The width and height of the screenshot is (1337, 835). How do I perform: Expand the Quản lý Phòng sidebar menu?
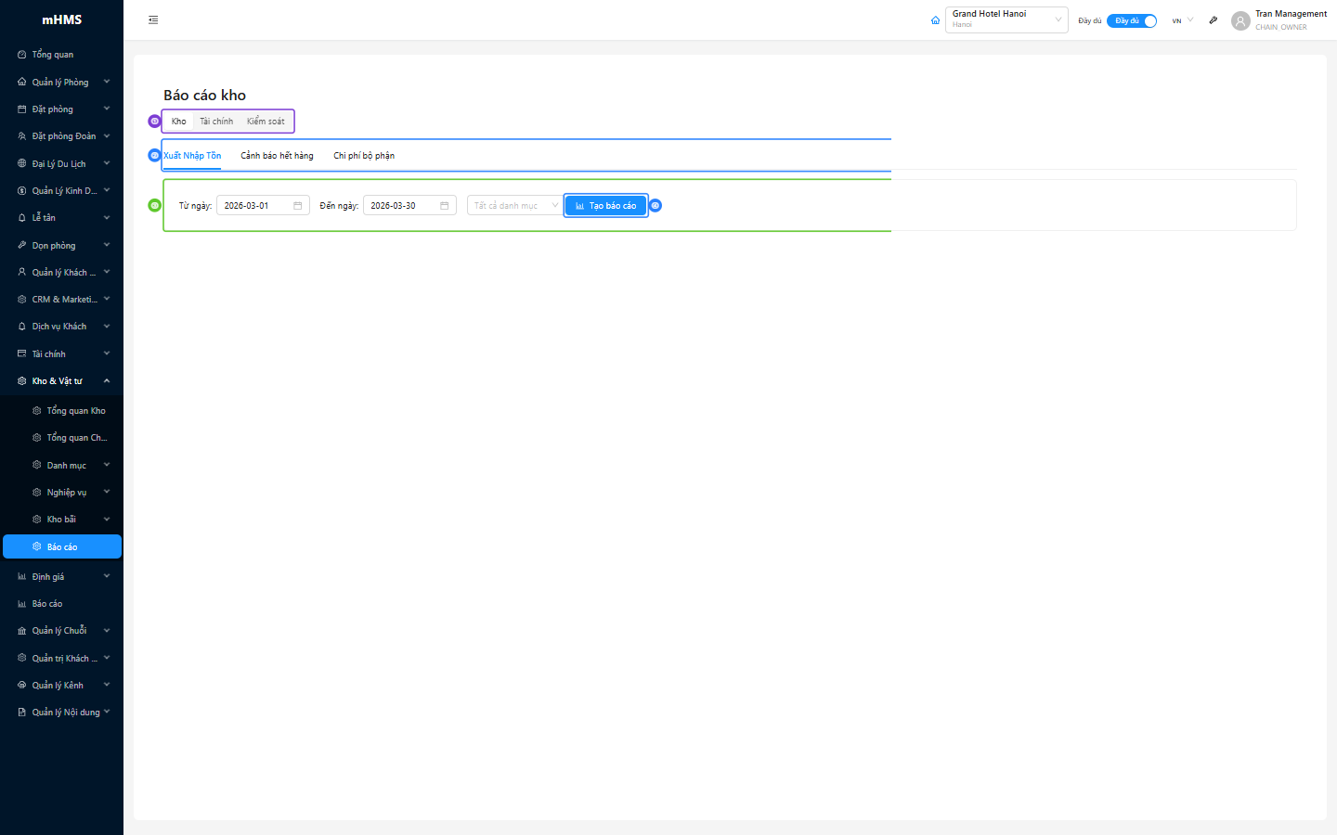(61, 83)
